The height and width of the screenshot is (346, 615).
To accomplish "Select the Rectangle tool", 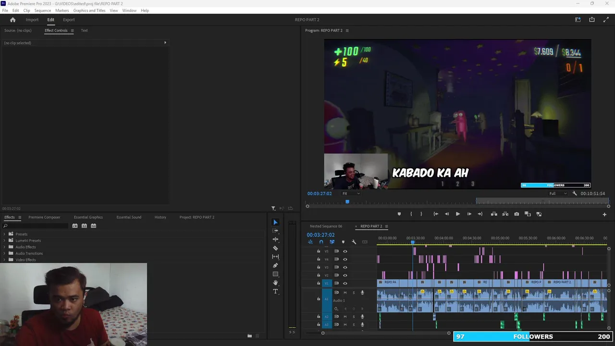I will point(275,274).
